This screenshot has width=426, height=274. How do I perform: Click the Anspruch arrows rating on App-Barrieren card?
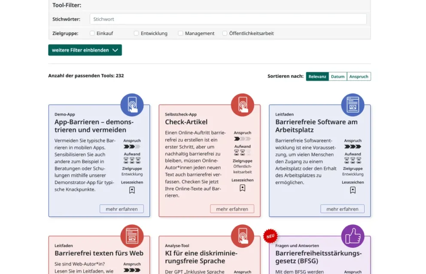pos(132,146)
